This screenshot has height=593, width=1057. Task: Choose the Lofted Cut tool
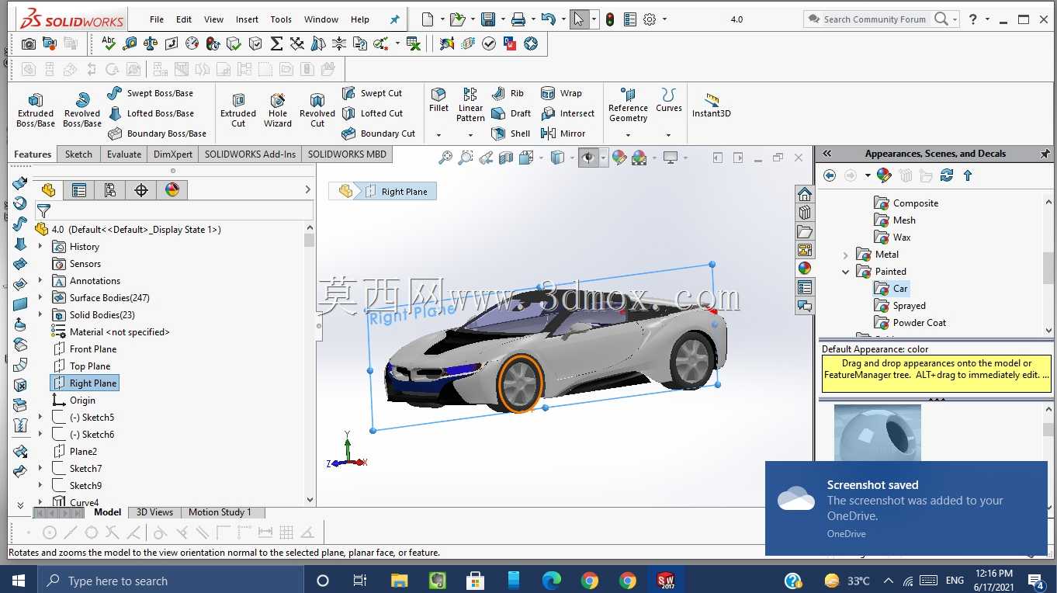point(373,113)
